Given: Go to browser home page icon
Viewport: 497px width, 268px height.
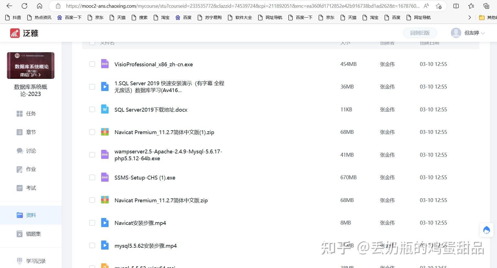Looking at the screenshot, I should (40, 6).
